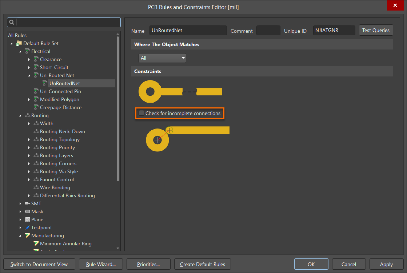The height and width of the screenshot is (273, 407).
Task: Expand the Differential Pairs Routing branch
Action: click(29, 195)
